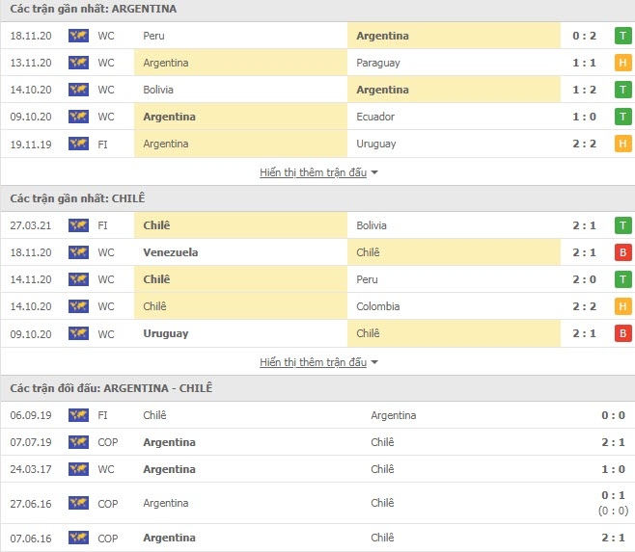Open the 27.06.16 COP Argentina-Chilê match row

tap(317, 503)
